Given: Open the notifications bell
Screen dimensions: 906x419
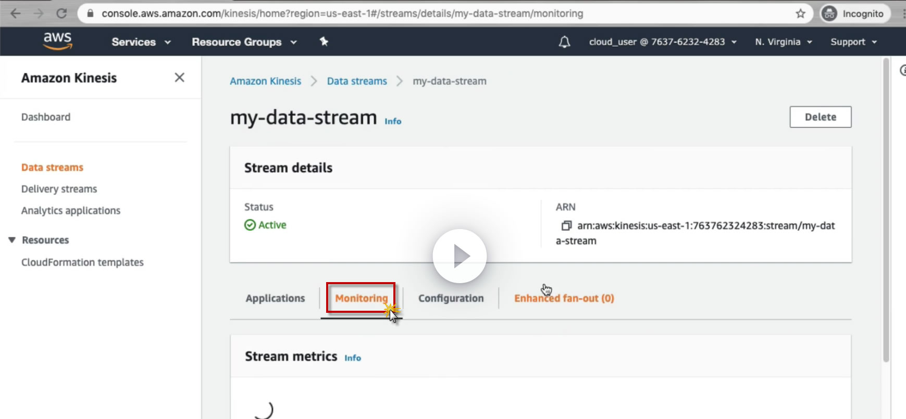Looking at the screenshot, I should click(564, 42).
